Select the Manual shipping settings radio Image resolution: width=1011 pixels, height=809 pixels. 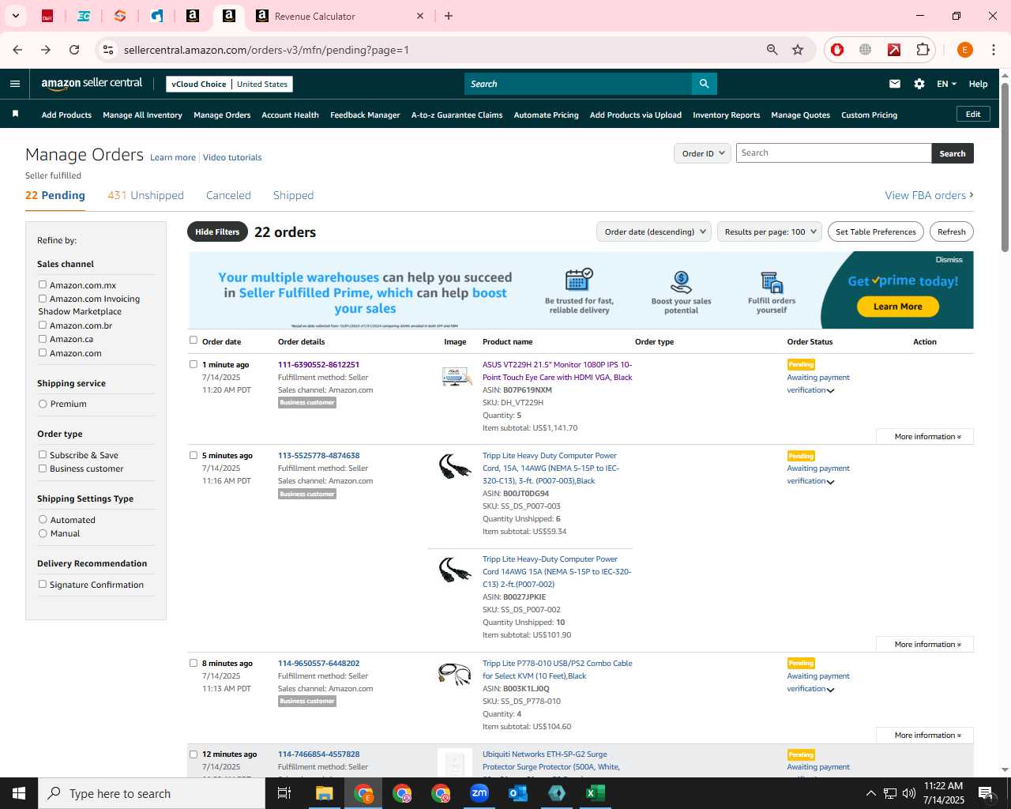43,533
